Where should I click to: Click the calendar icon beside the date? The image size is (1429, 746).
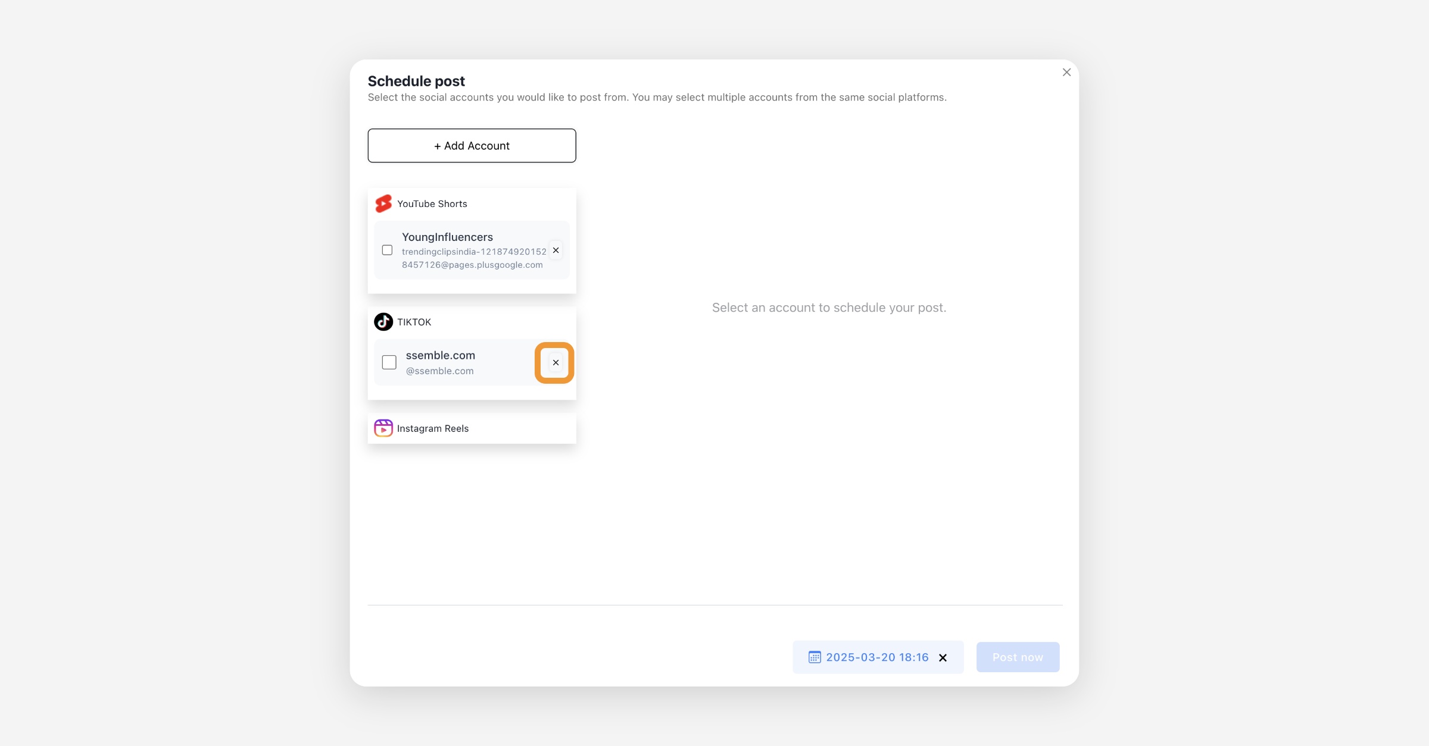tap(815, 657)
